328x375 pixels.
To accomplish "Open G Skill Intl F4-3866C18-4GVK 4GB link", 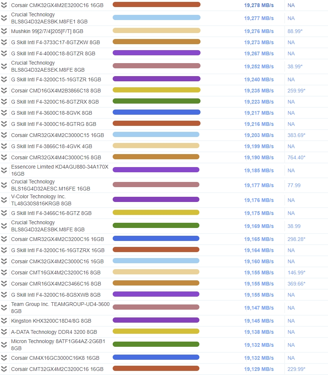I will tap(52, 146).
